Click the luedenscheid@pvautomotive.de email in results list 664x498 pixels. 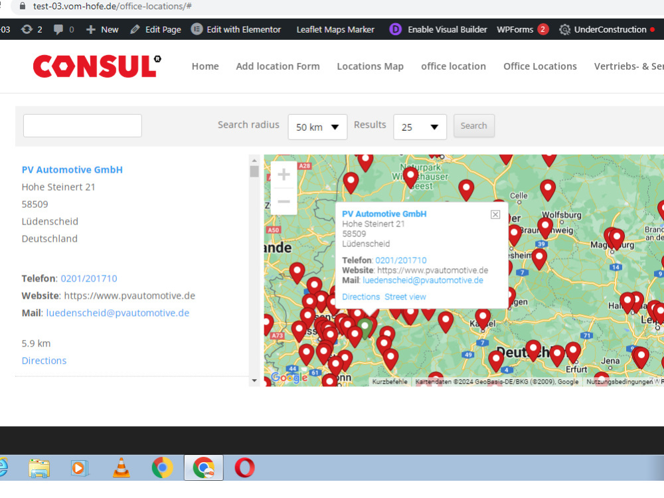pos(118,313)
